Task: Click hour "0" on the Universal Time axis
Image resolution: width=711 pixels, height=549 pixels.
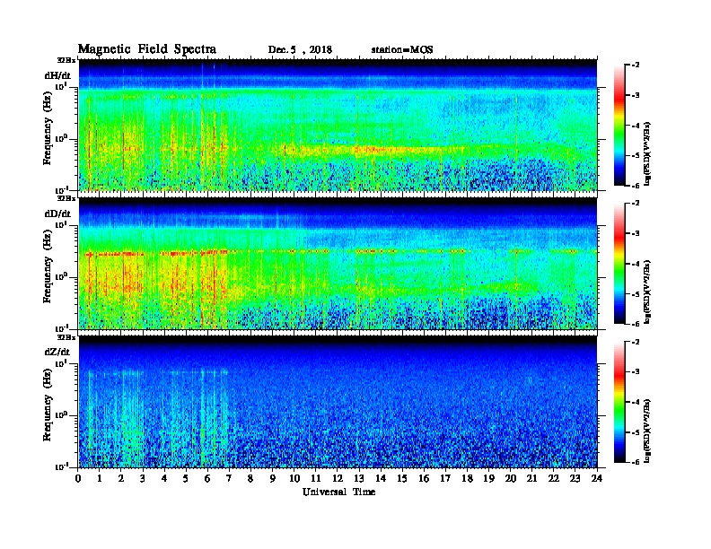Action: click(x=78, y=478)
